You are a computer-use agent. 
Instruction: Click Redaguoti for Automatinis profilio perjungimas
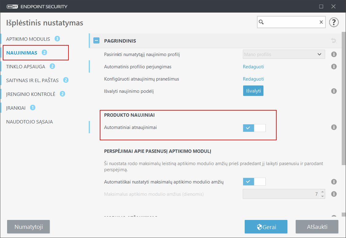click(x=253, y=66)
